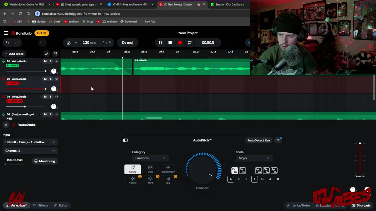Switch to the AutoPitch bottom tab
Image resolution: width=376 pixels, height=211 pixels.
(17, 205)
